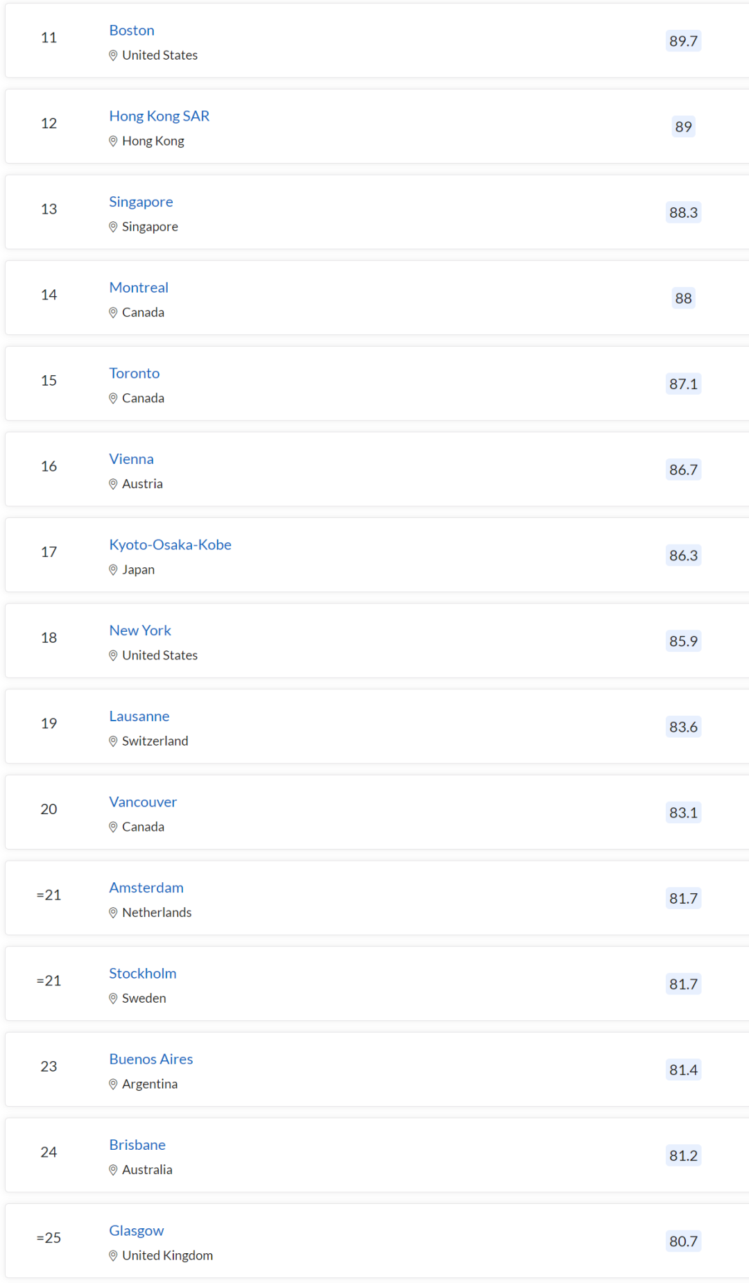Click the pin icon next to Argentina

tap(113, 1085)
